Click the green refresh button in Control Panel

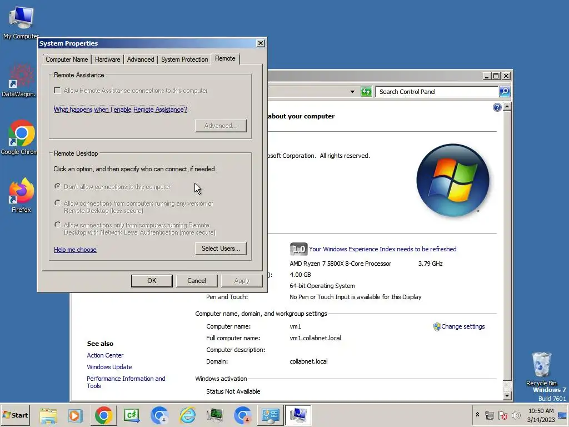[x=366, y=92]
